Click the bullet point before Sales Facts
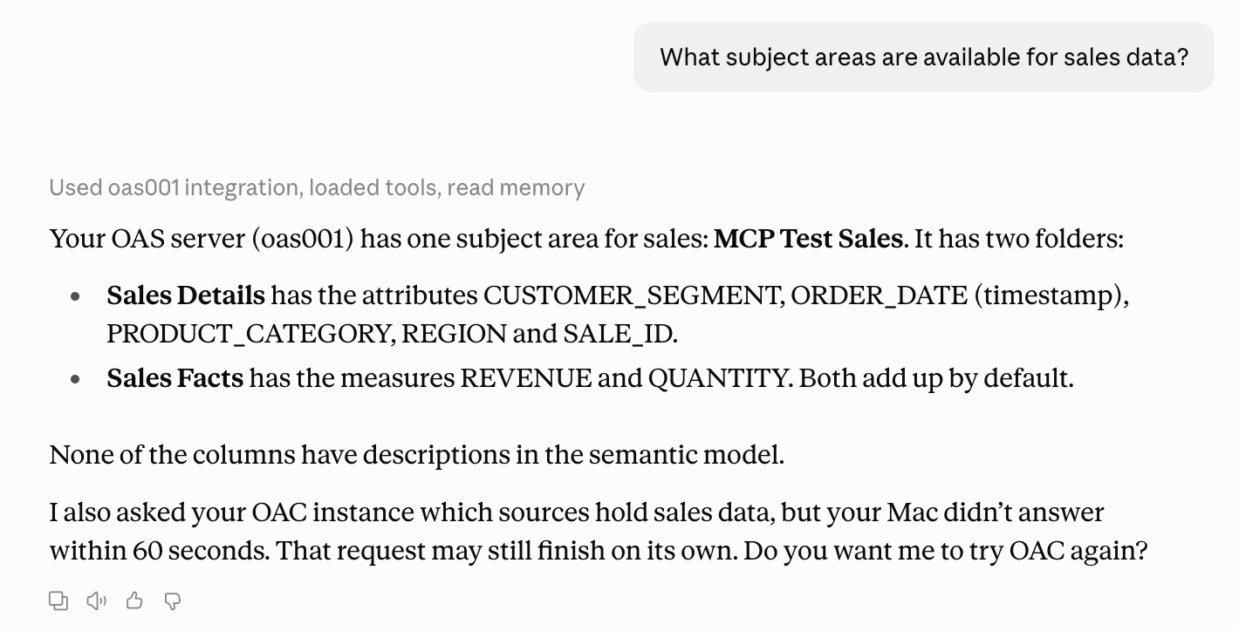The image size is (1239, 631). [x=76, y=378]
